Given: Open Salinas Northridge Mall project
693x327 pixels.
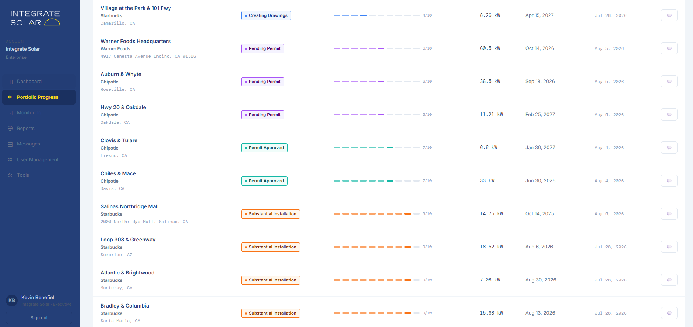Looking at the screenshot, I should click(x=130, y=206).
